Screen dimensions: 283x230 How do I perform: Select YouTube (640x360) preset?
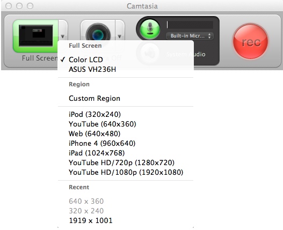126,124
